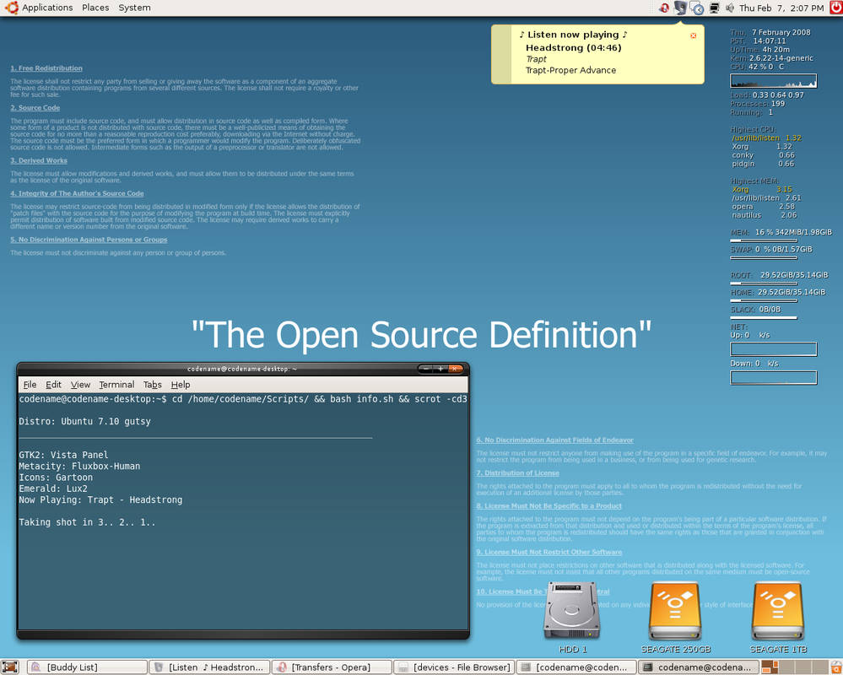Restore the [Buddy List] taskbar window
This screenshot has width=843, height=675.
tap(87, 667)
